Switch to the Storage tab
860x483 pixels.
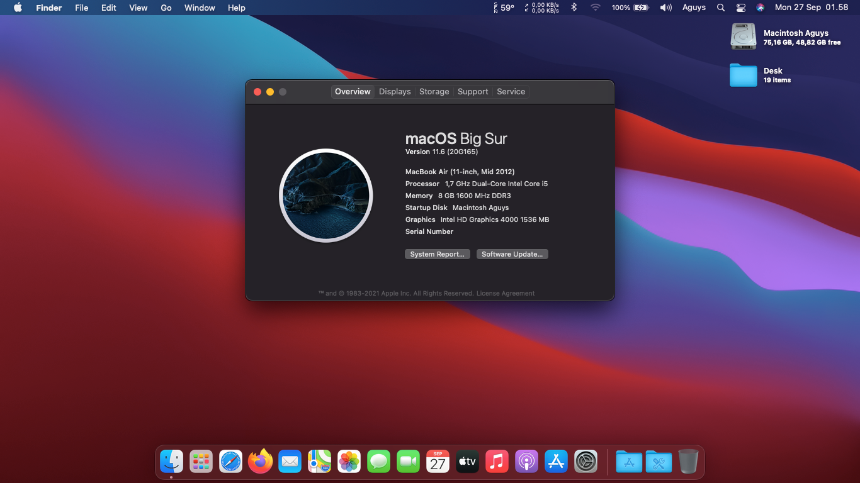click(434, 92)
